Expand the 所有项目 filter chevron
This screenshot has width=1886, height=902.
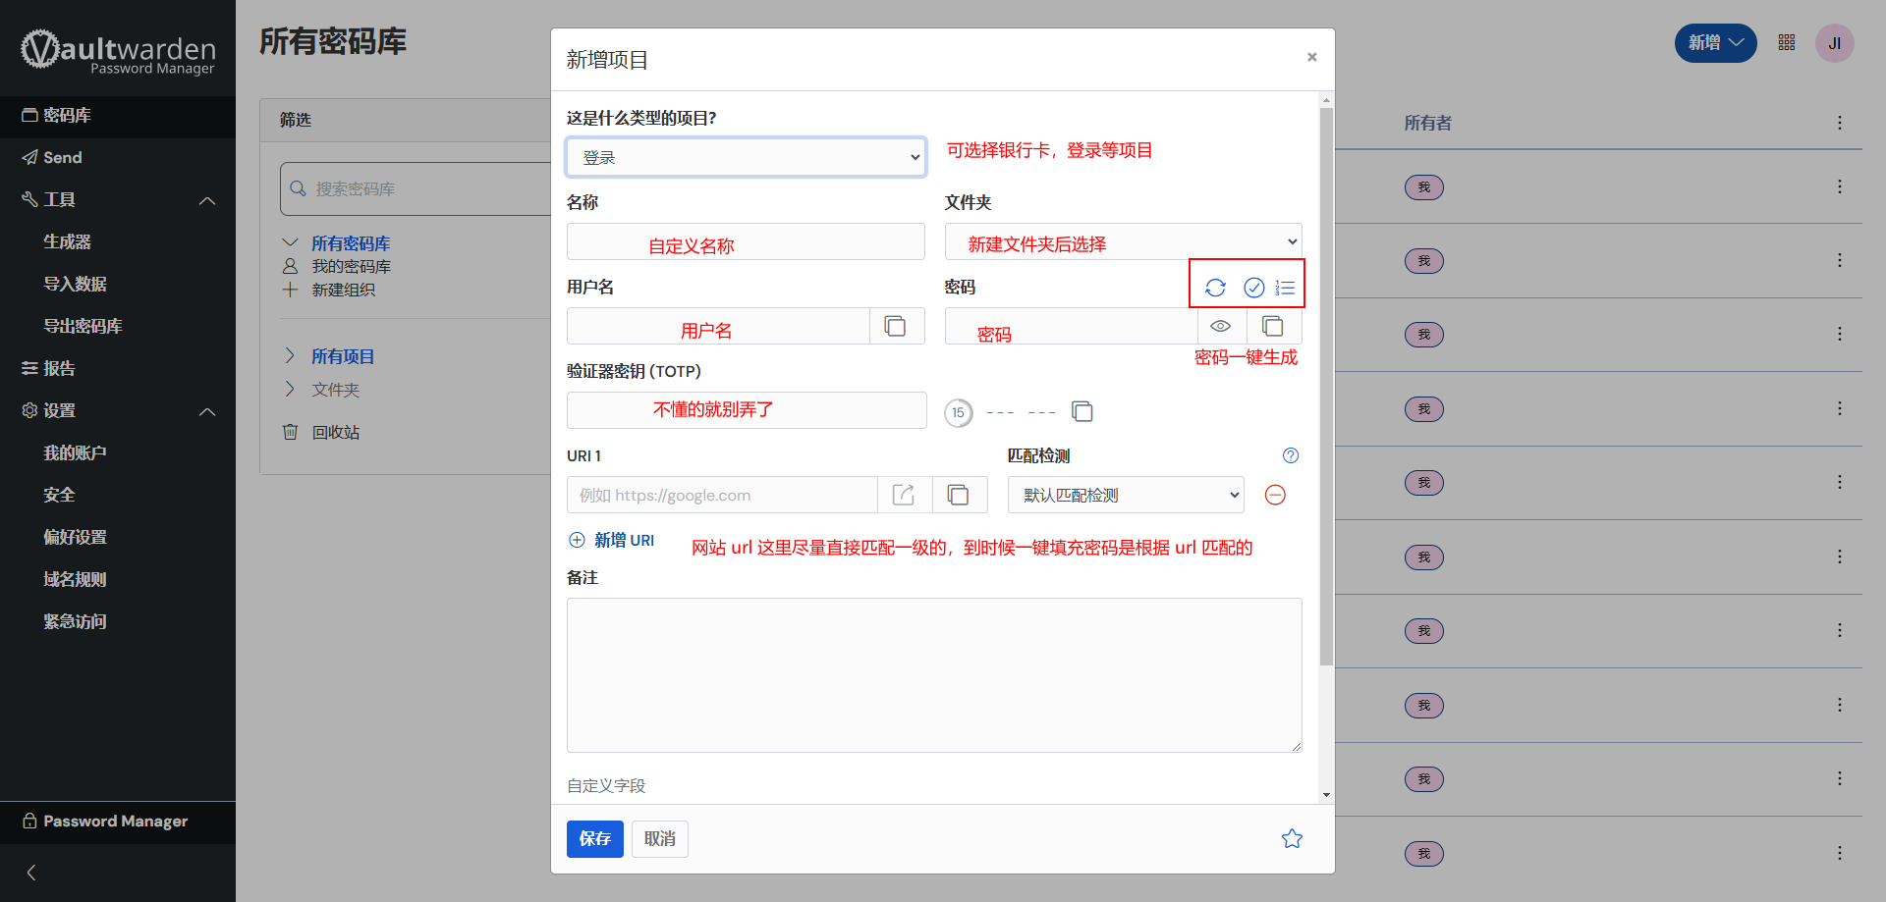(x=290, y=355)
